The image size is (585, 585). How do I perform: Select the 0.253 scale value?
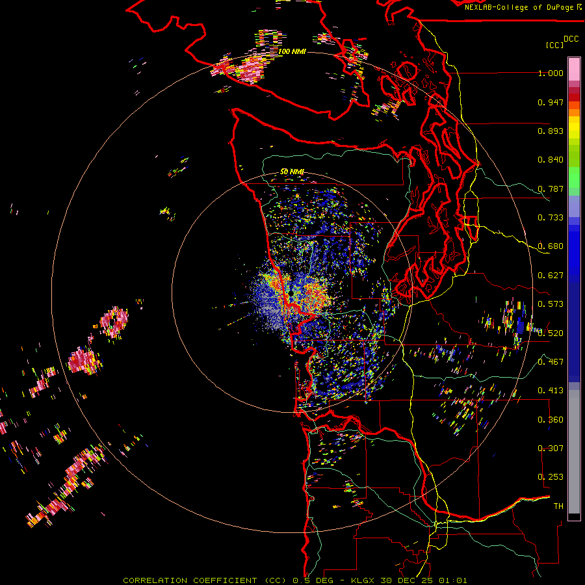point(551,477)
